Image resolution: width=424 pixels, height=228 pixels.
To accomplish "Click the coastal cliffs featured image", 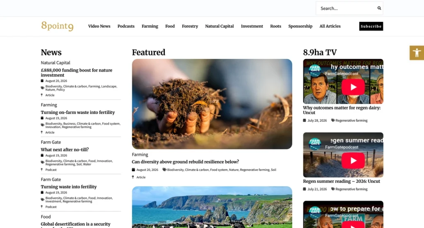I will click(212, 207).
